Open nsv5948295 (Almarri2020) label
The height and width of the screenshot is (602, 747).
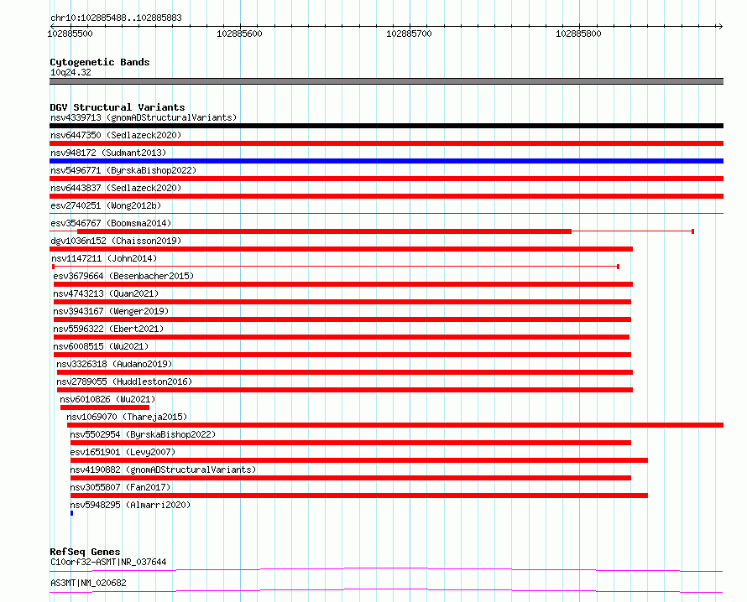click(x=130, y=505)
